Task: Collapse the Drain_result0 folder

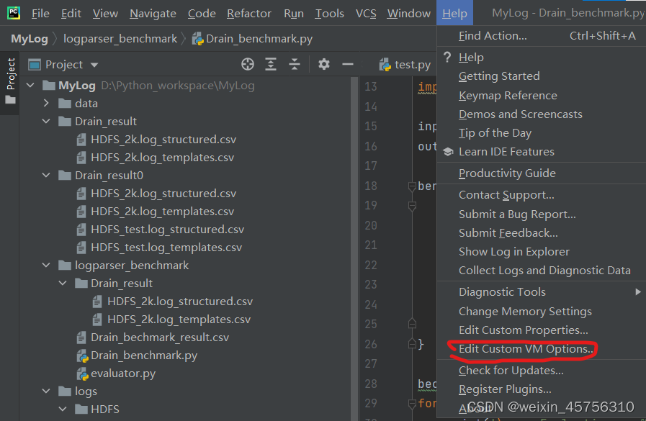Action: pyautogui.click(x=45, y=175)
